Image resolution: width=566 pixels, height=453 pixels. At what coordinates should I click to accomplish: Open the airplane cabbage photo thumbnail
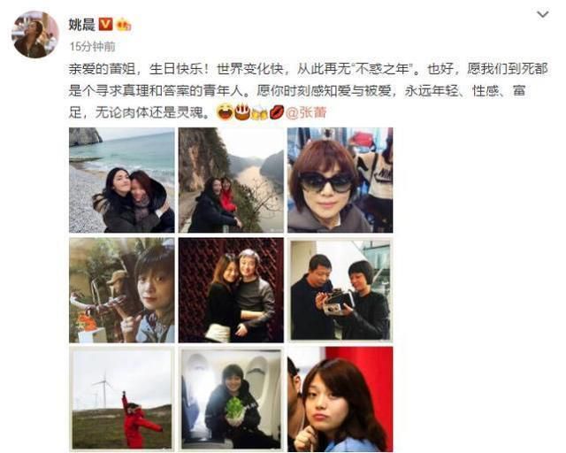(231, 399)
